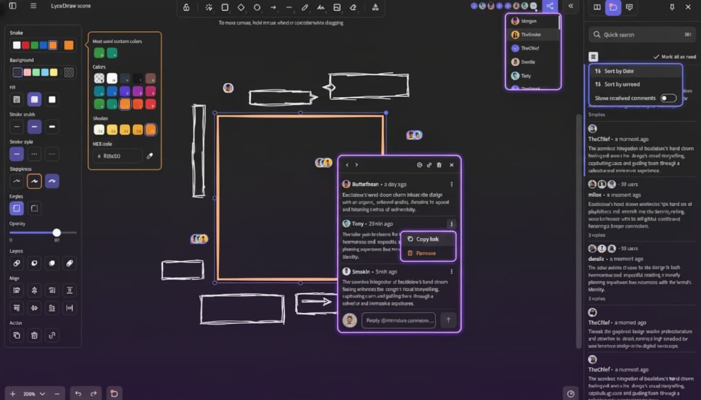701x400 pixels.
Task: Select the Eraser tool
Action: (353, 8)
